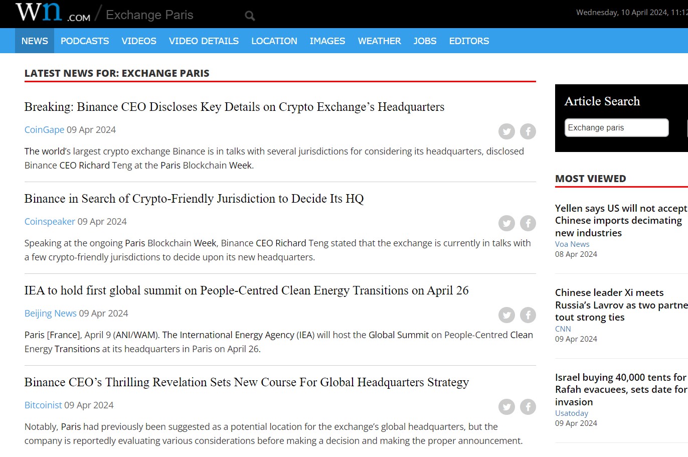Open Yellen says US will not accept story
The image size is (688, 457).
621,220
